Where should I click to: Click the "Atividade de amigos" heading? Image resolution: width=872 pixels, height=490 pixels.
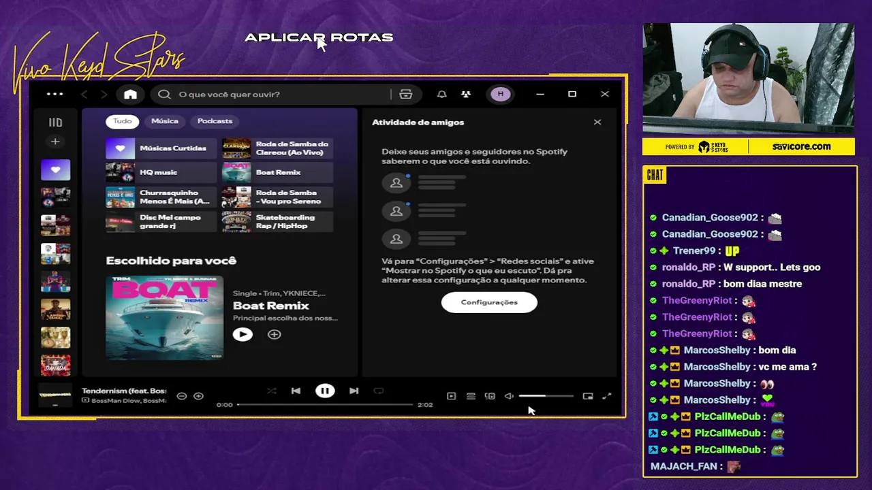pos(418,122)
